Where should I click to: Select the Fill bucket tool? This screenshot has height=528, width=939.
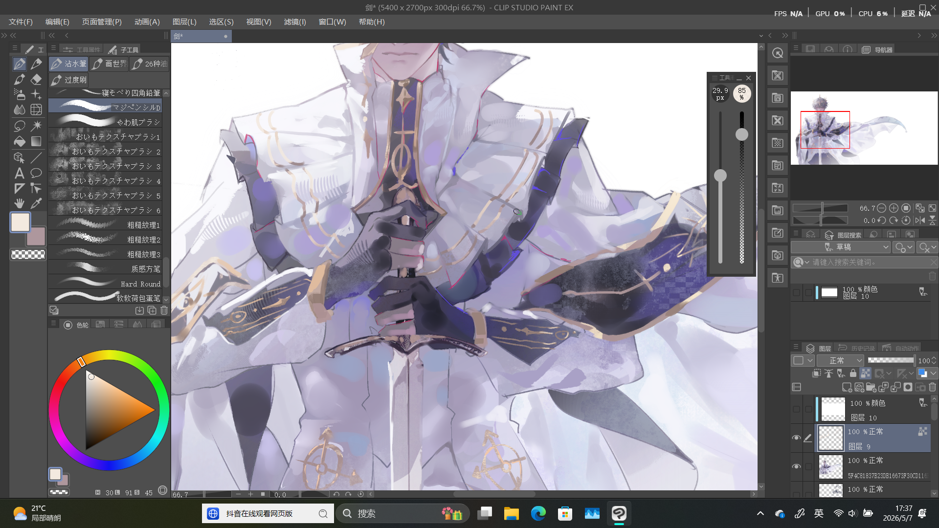point(20,141)
